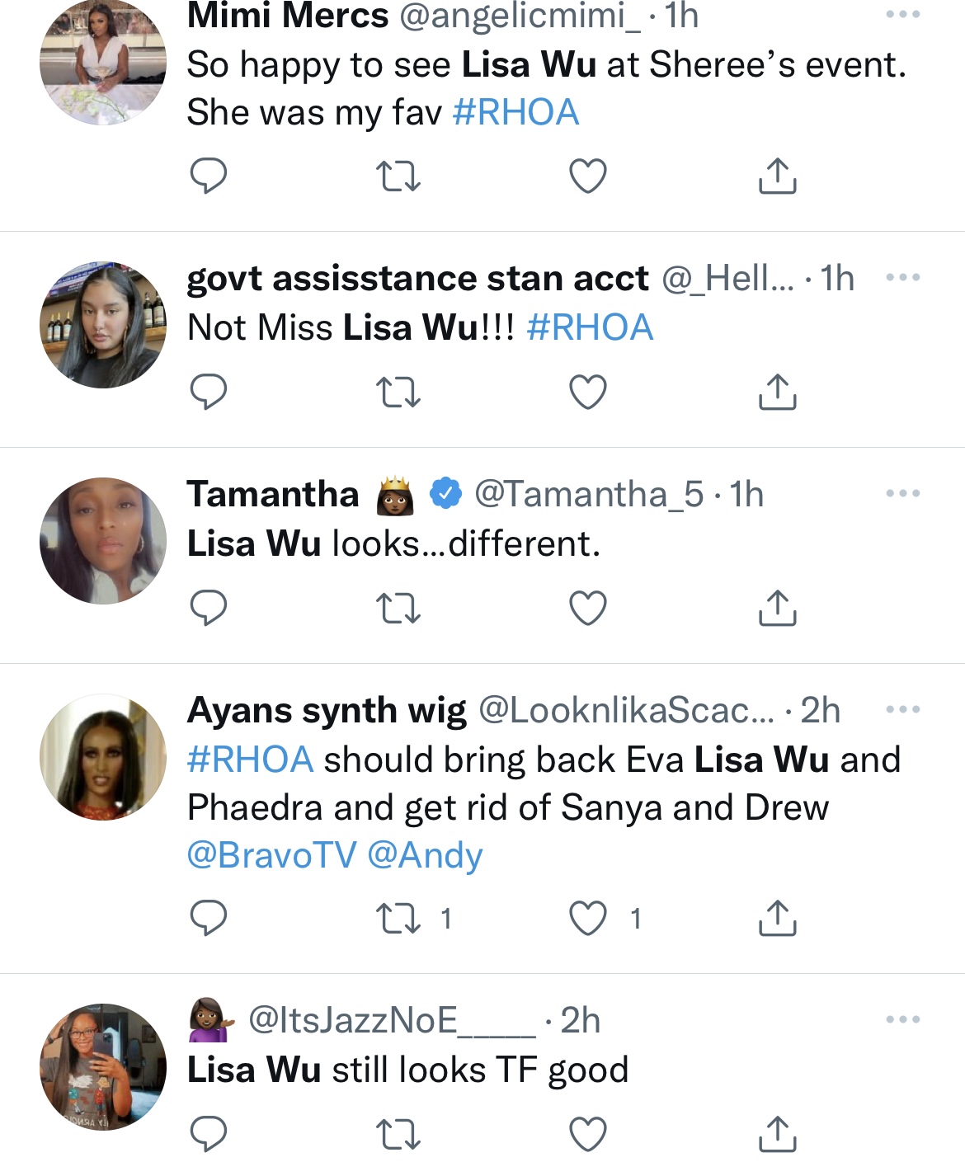Reply to Mimi Mercs' tweet
965x1176 pixels.
pyautogui.click(x=208, y=176)
